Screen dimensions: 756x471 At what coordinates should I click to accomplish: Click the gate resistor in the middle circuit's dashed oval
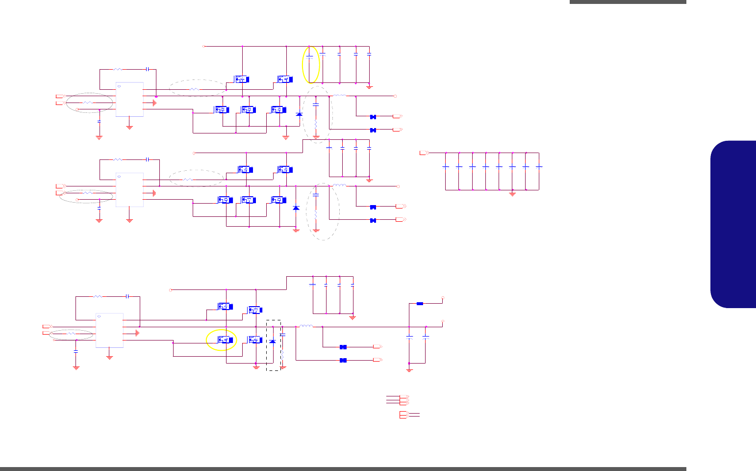pyautogui.click(x=188, y=180)
